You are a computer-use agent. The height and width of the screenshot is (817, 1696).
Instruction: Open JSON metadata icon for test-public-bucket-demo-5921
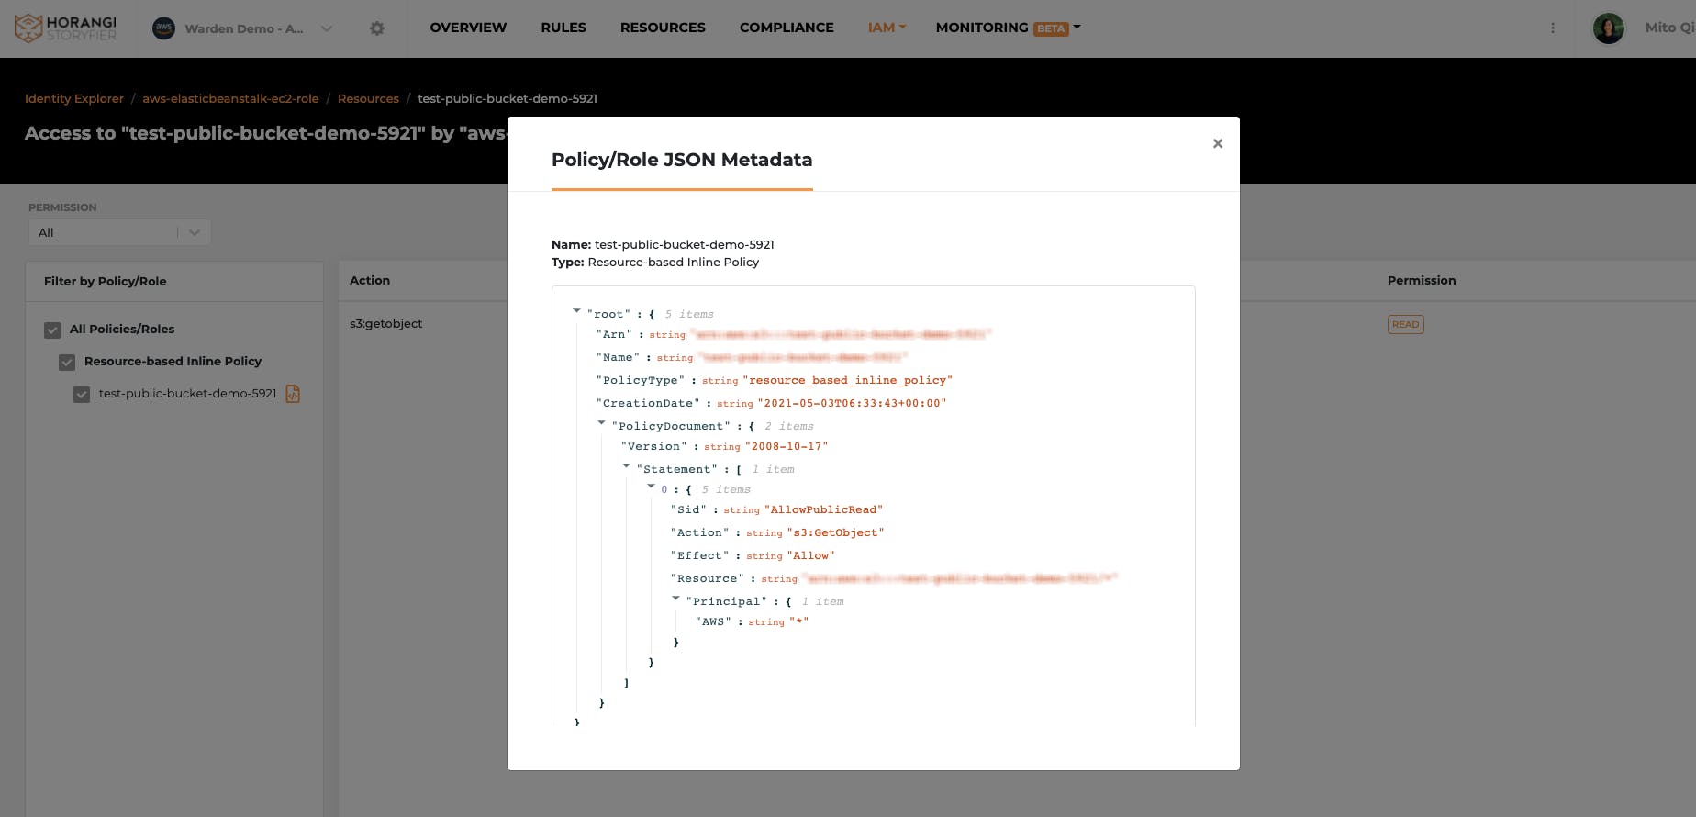293,394
